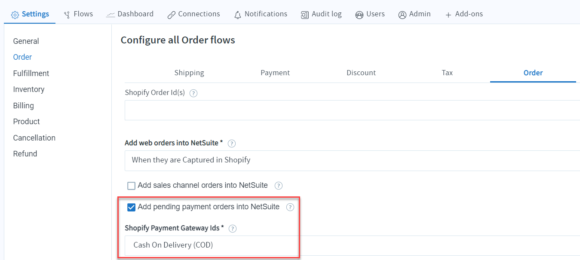Click into the Shopify Order Id(s) field
This screenshot has height=260, width=580.
click(x=352, y=110)
